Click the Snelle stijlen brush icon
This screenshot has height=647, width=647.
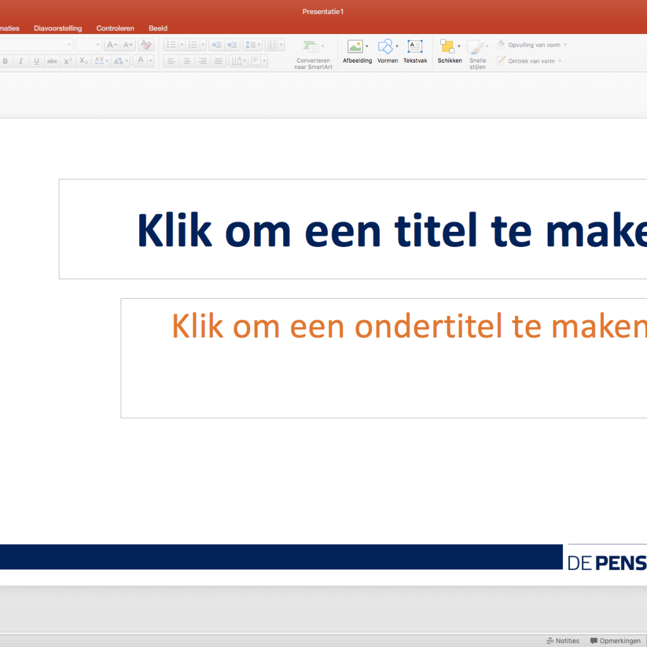click(476, 48)
